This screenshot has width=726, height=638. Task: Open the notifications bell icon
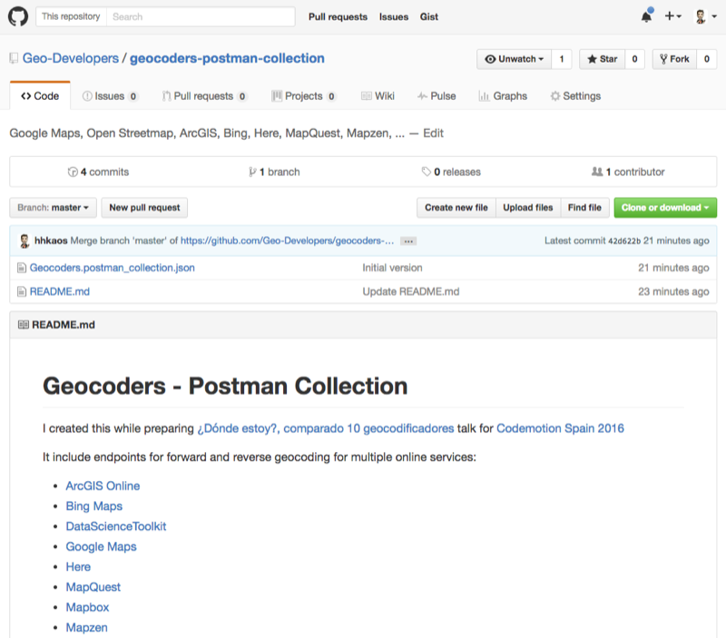tap(647, 16)
